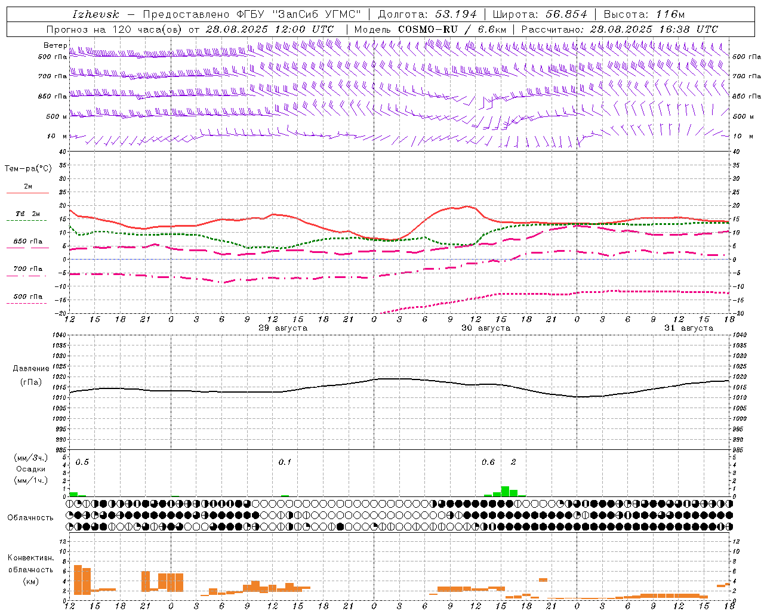764x611 pixels.
Task: Click the 0.1 precipitation amount value
Action: tap(285, 462)
